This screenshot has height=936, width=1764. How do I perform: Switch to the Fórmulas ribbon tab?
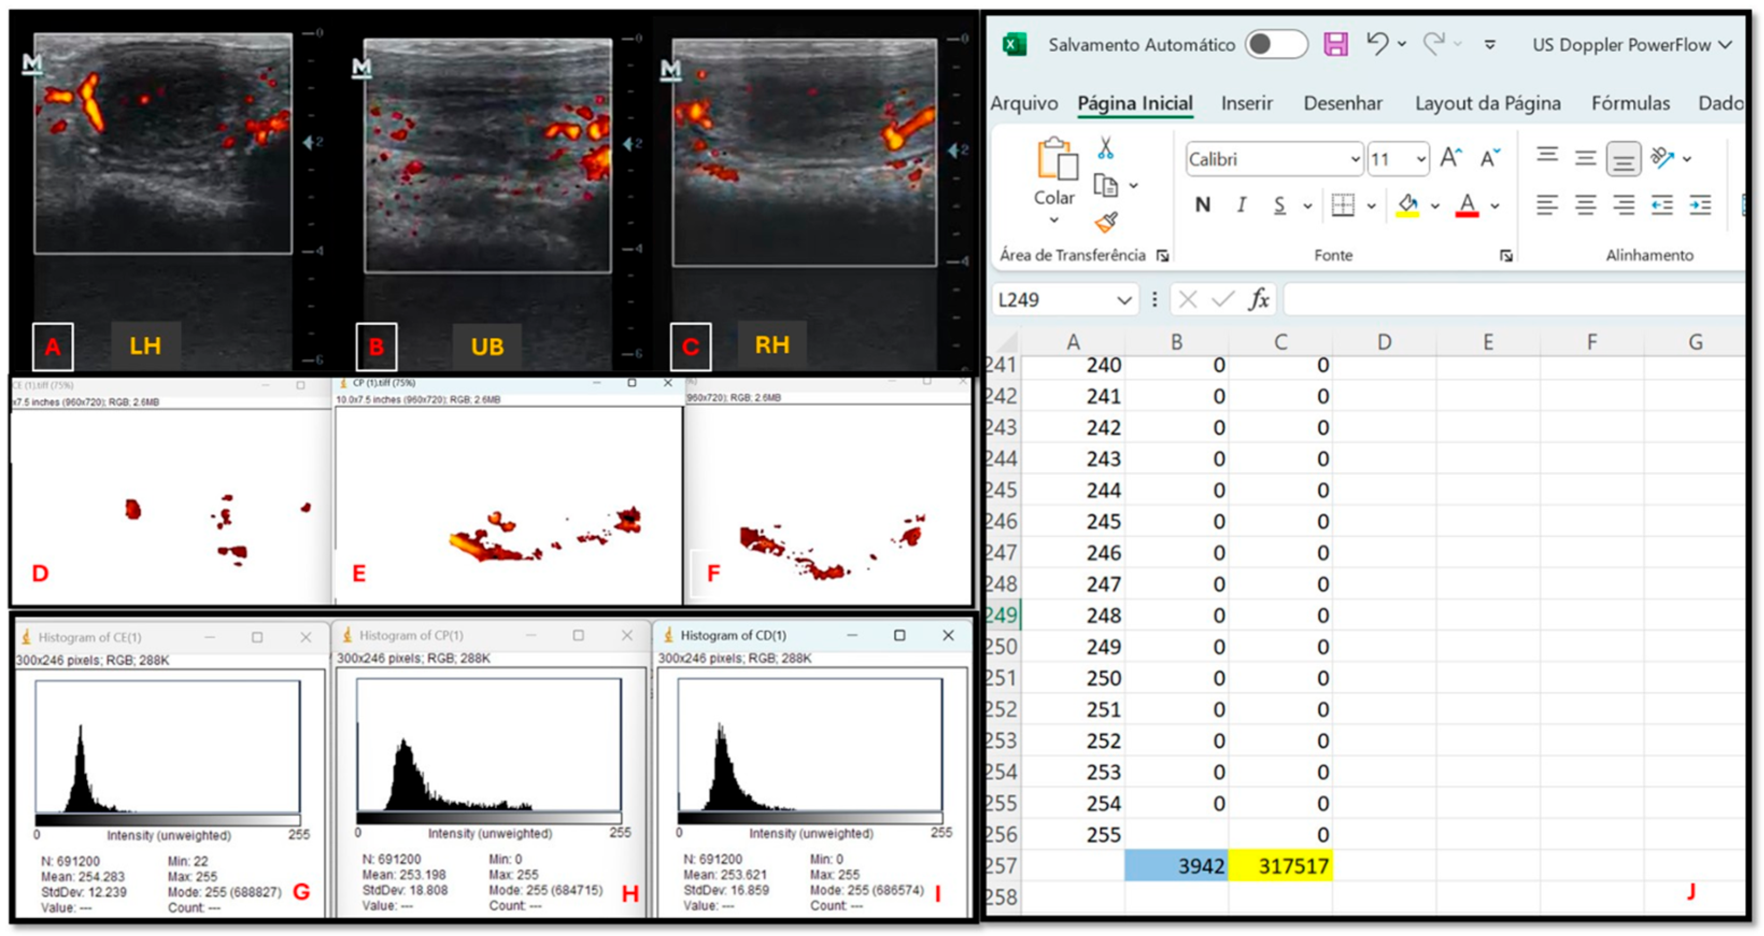(1630, 103)
